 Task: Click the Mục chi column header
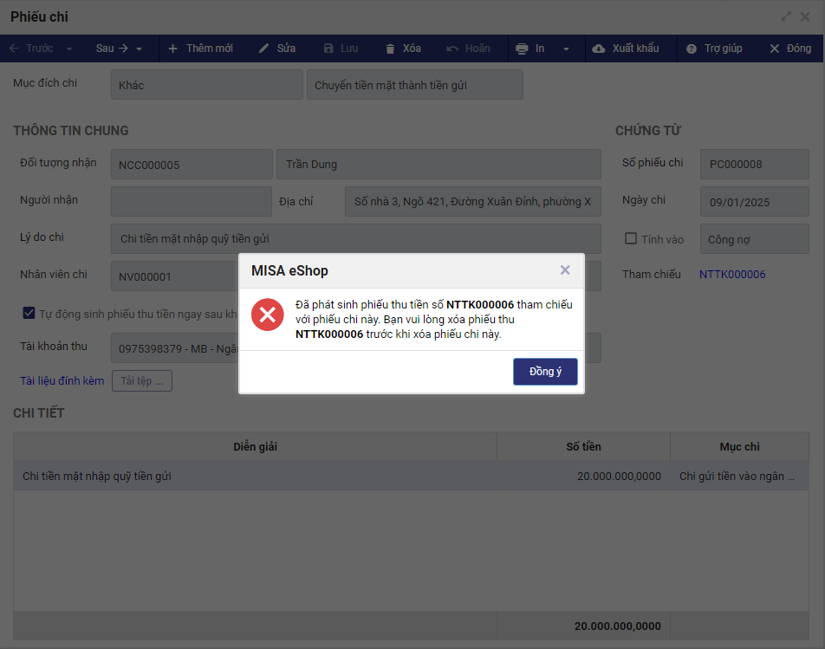point(739,446)
